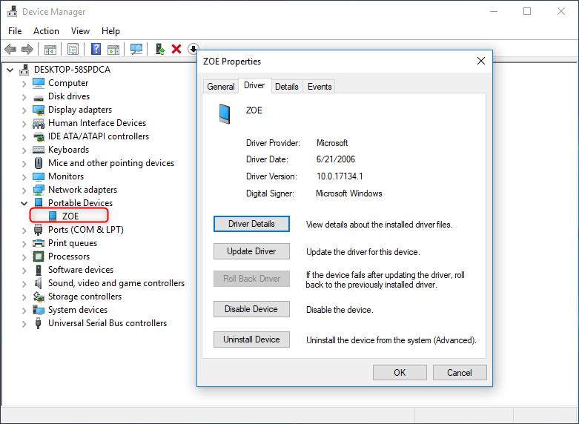579x424 pixels.
Task: Click the Properties toolbar icon
Action: pos(73,49)
